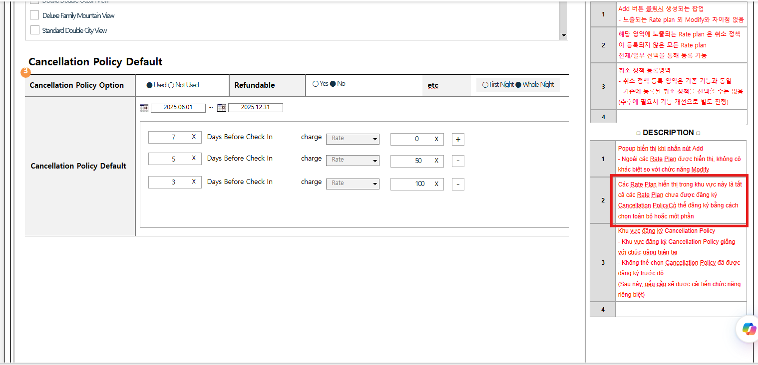
Task: Click the 'DESCRIPTION' heading in the side panel
Action: point(668,133)
